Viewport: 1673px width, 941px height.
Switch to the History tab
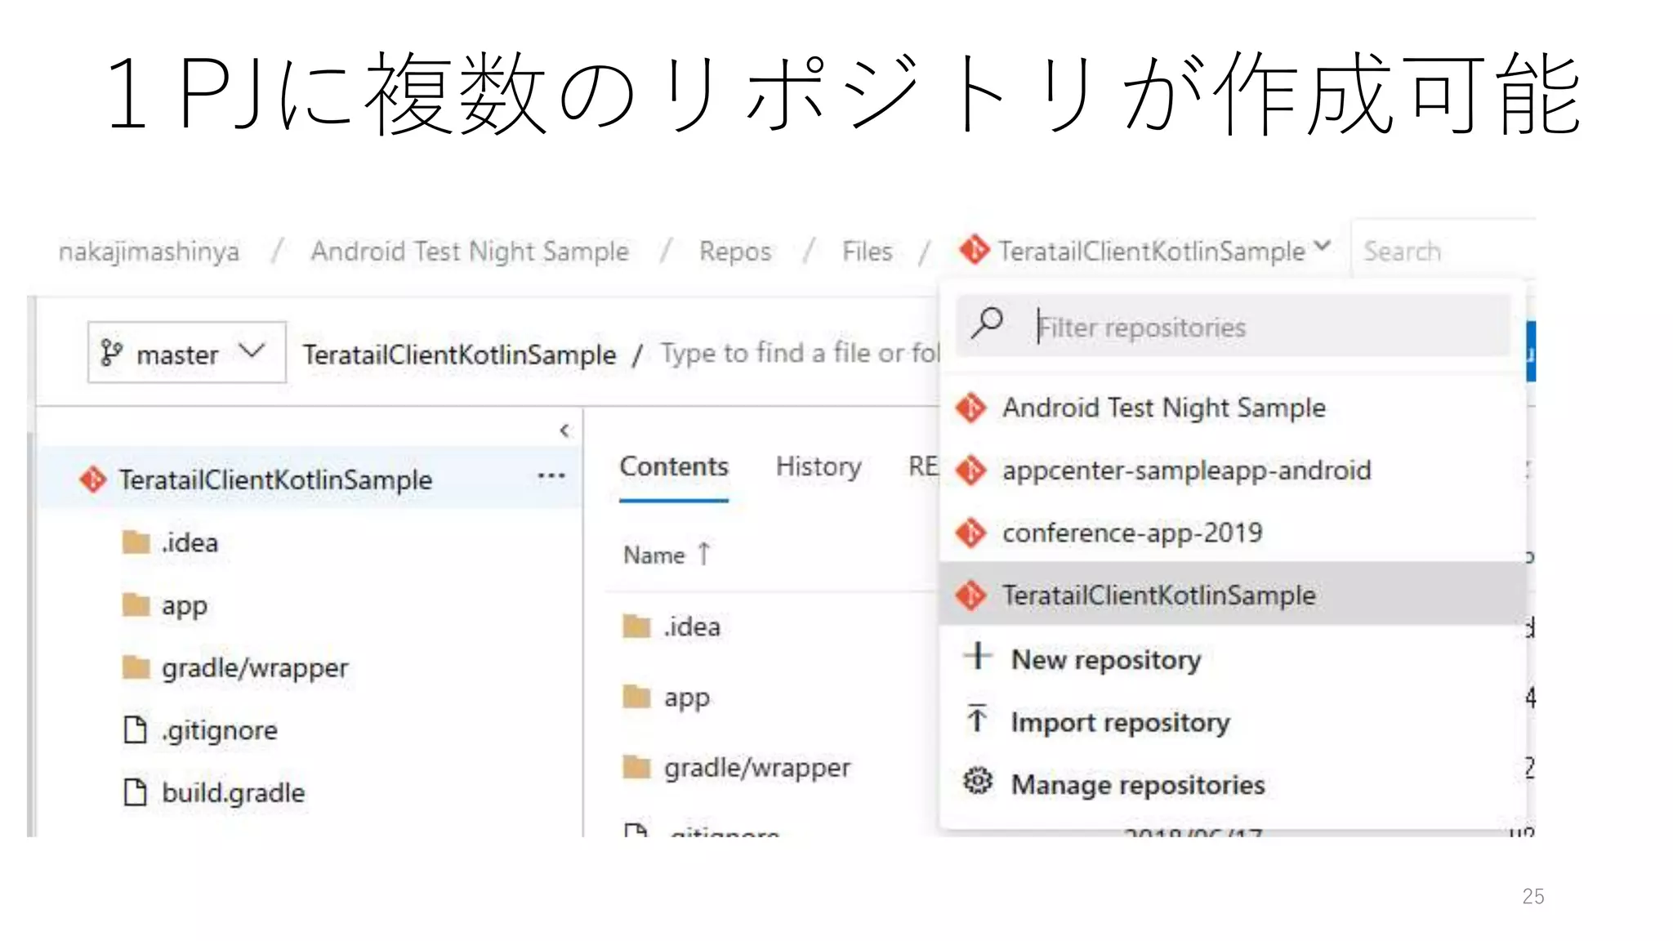[819, 466]
